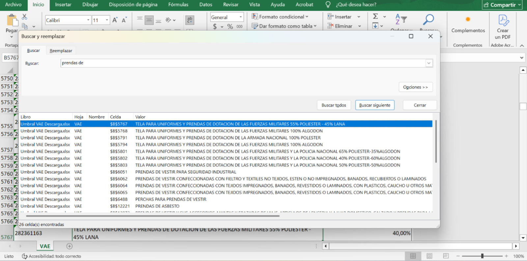
Task: Open Find & Select magnifier icon
Action: [x=428, y=20]
